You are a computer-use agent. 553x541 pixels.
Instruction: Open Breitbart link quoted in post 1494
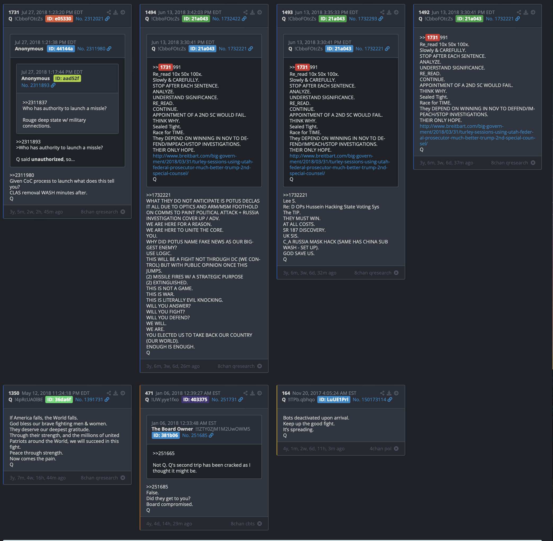pyautogui.click(x=203, y=164)
